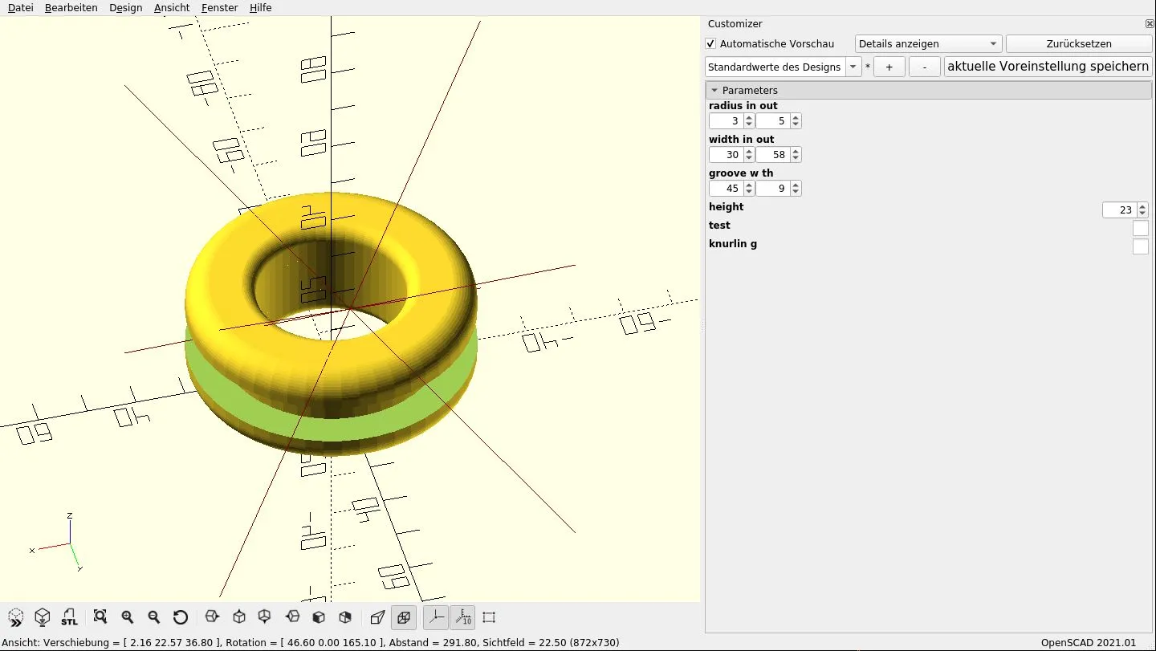Click the 'knurlin g' parameter label
Viewport: 1156px width, 651px height.
(733, 244)
